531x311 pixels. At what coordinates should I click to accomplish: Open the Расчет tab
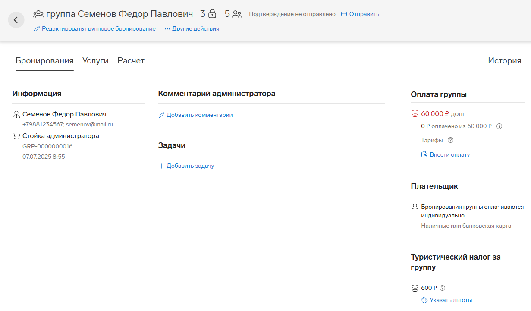click(x=131, y=61)
